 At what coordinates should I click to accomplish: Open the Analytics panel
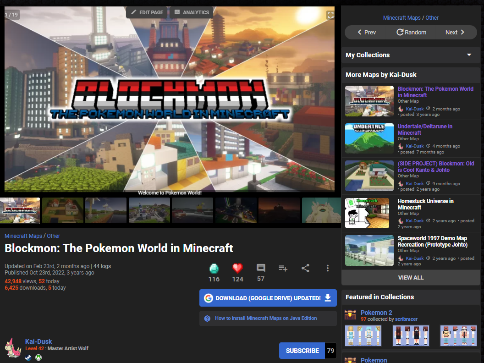(x=192, y=12)
